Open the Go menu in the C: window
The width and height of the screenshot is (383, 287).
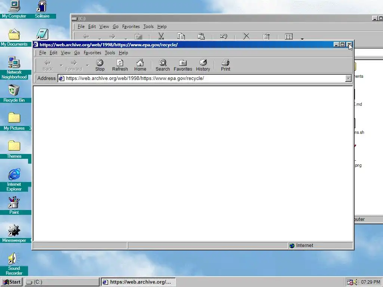[x=116, y=27]
